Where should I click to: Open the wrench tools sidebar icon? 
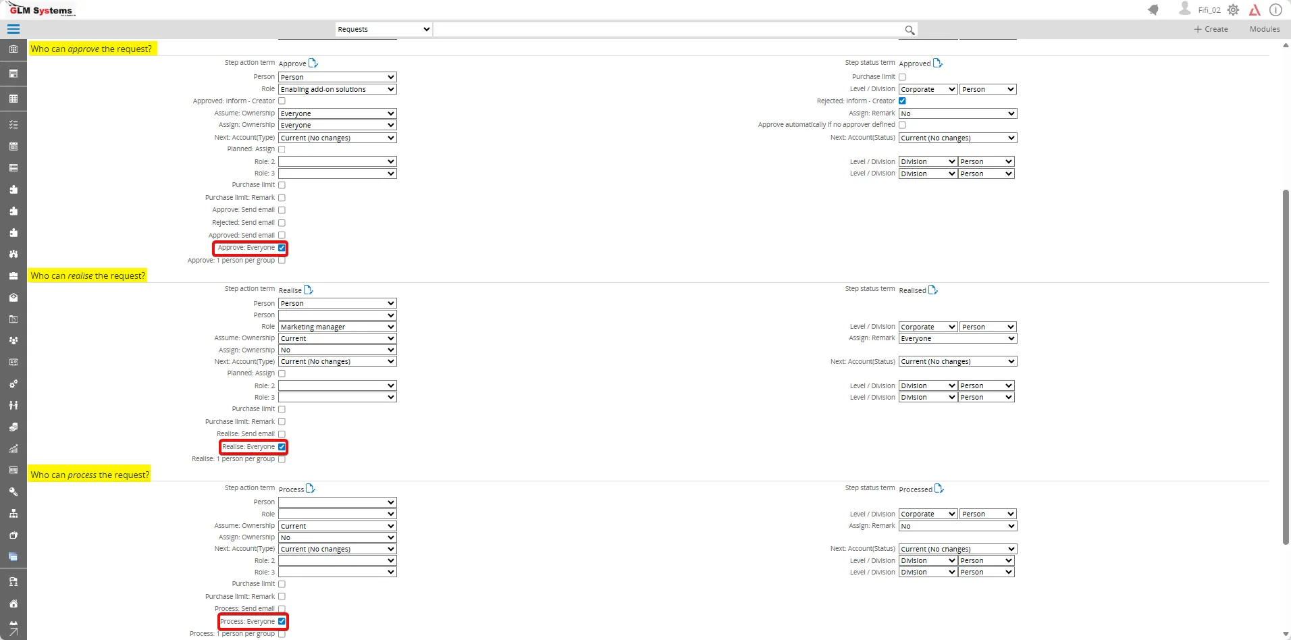click(14, 492)
